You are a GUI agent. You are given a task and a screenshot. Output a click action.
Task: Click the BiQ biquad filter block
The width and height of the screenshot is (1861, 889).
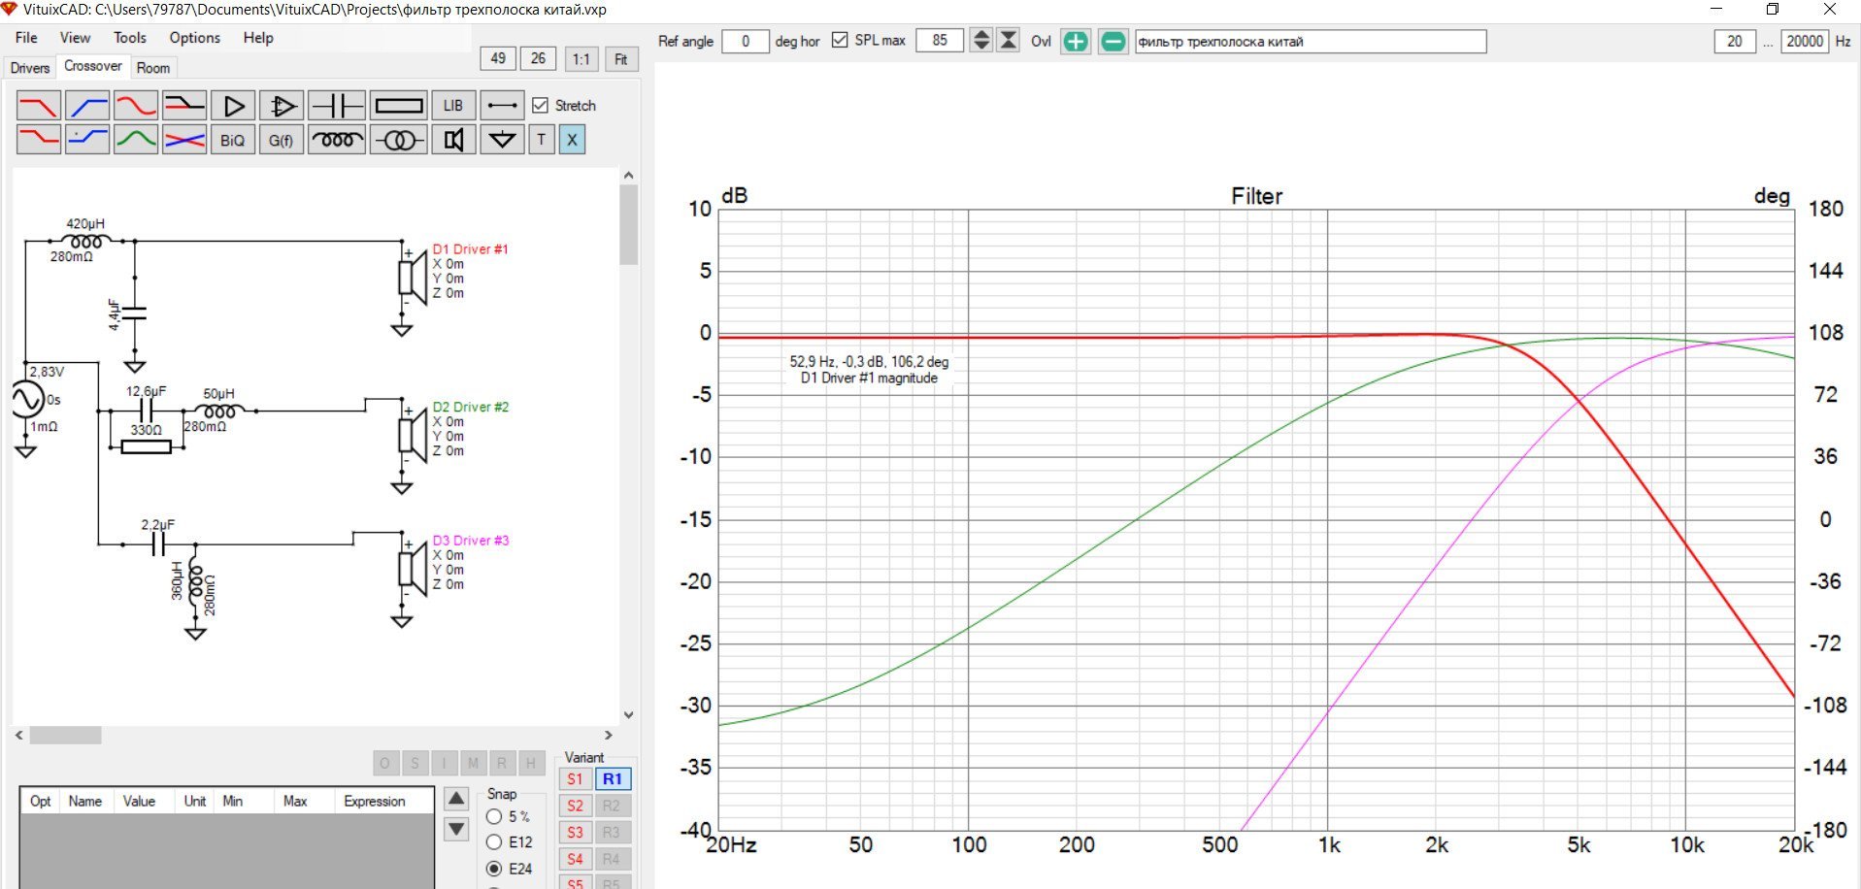point(232,141)
